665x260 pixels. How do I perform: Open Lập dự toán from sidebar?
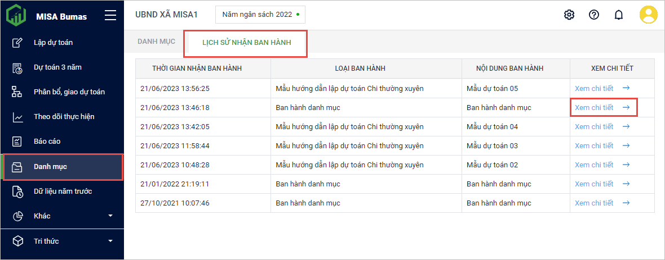coord(53,43)
